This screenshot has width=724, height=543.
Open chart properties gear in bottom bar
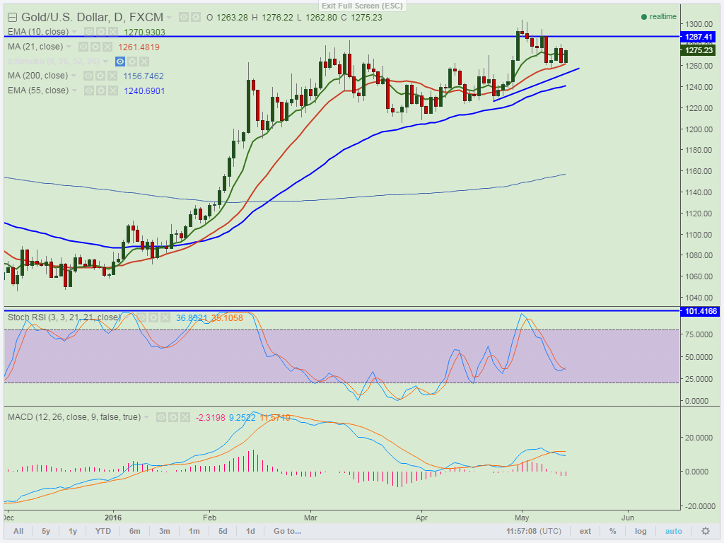point(706,531)
